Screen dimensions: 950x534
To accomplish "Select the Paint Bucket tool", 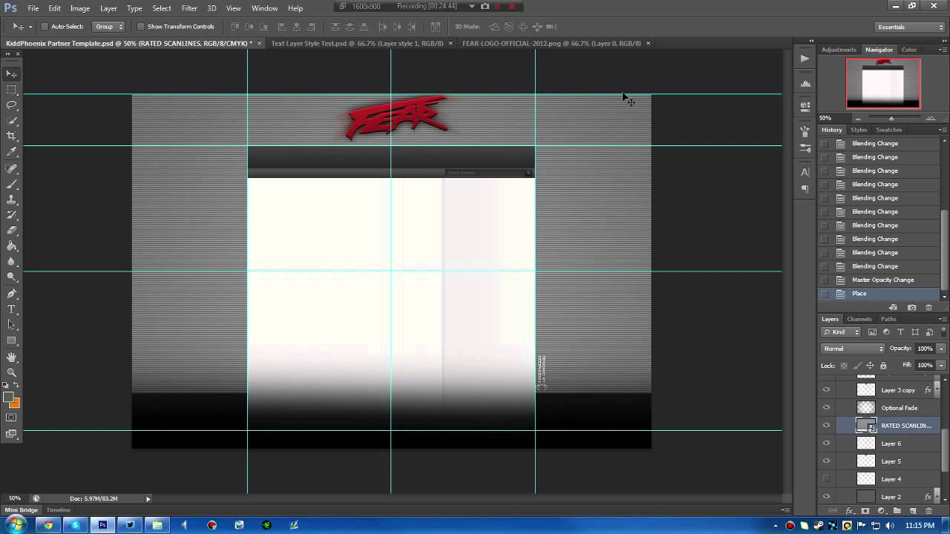I will pos(12,246).
